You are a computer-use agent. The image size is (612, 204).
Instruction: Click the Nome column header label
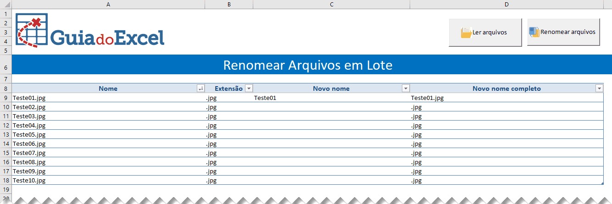coord(108,88)
